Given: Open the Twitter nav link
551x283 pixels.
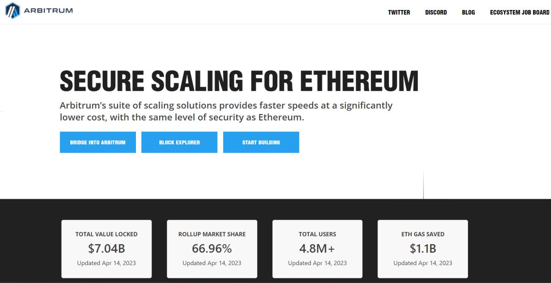Looking at the screenshot, I should [x=399, y=12].
